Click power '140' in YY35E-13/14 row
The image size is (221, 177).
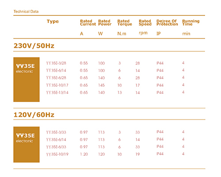pos(102,92)
